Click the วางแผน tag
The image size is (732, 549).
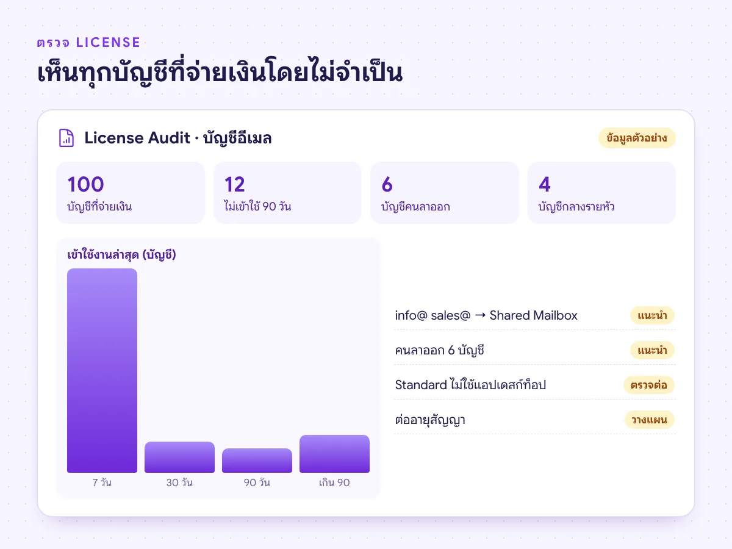[649, 420]
